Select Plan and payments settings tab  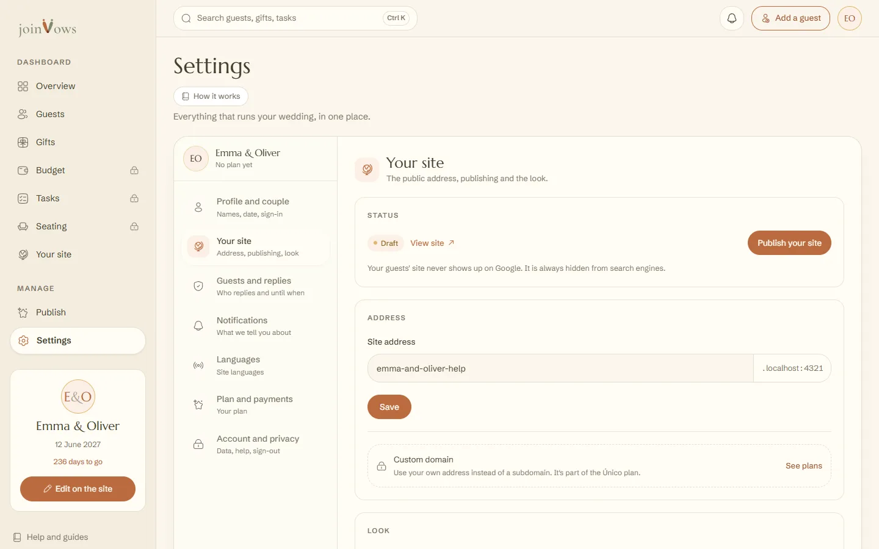pyautogui.click(x=256, y=404)
